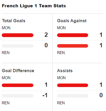Viewport: 106px width, 111px height.
Task: Click MON red bar under Assists
Action: [x=73, y=85]
